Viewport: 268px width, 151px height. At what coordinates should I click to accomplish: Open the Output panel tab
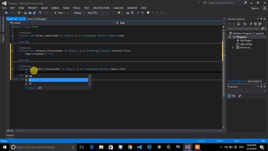coord(10,135)
